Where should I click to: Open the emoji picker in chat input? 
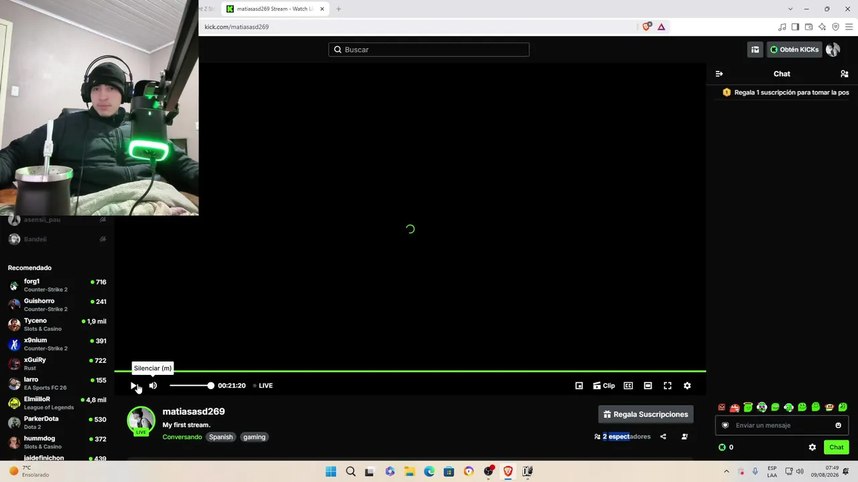838,425
